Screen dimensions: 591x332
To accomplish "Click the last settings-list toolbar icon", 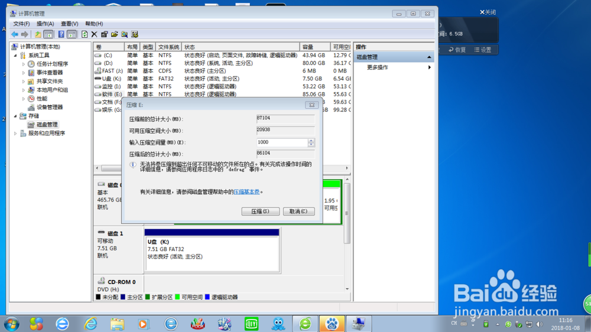I will 135,34.
